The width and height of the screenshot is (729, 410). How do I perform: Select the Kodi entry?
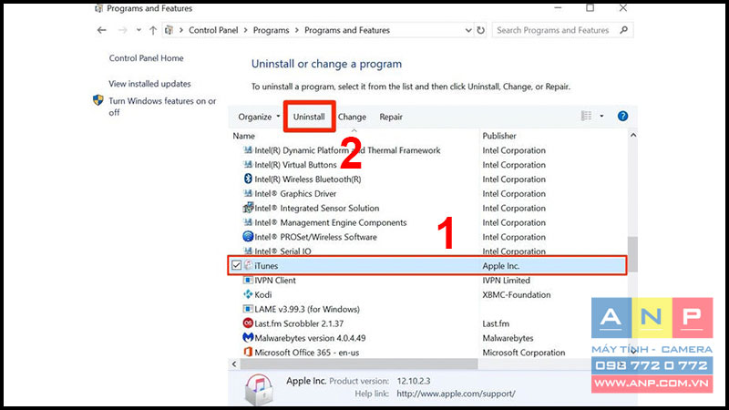click(x=263, y=294)
